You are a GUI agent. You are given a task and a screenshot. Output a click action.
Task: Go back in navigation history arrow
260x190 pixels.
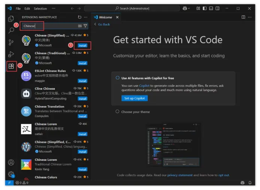pos(72,9)
